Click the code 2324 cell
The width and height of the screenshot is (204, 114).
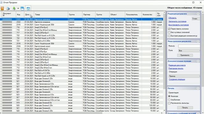[20, 46]
